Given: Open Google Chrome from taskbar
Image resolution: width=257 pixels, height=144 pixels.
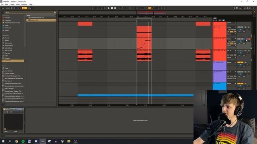Looking at the screenshot, I should tap(16, 141).
